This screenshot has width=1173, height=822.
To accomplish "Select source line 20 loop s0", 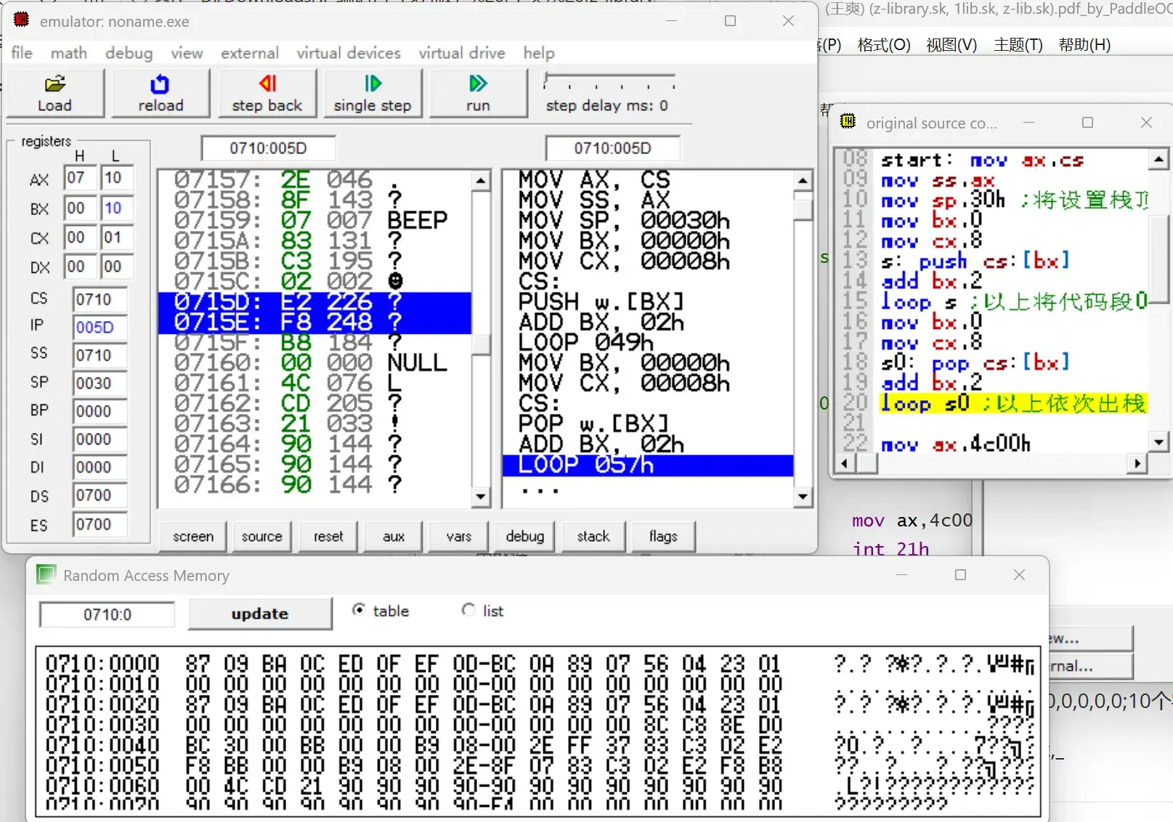I will pos(1013,403).
